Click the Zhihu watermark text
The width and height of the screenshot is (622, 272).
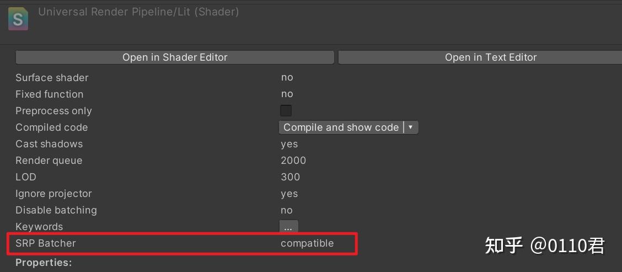[545, 246]
